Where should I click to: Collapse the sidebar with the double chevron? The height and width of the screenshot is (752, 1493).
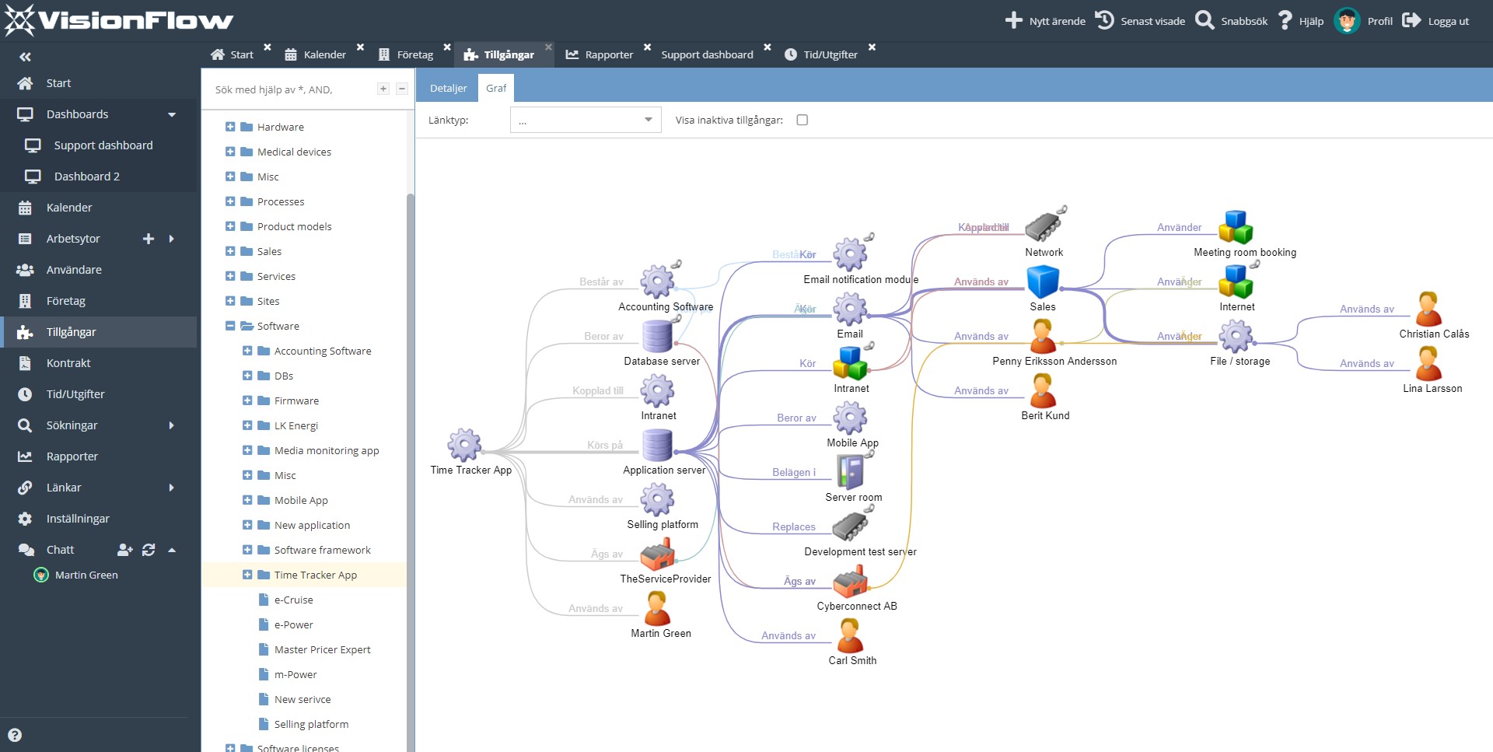tap(26, 56)
